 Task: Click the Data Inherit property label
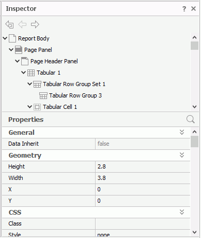24,144
